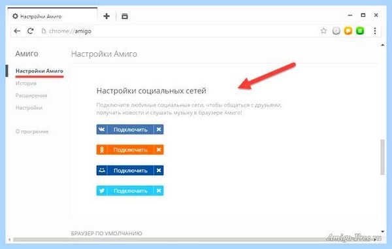
Task: Click the VK logo icon
Action: pyautogui.click(x=102, y=129)
